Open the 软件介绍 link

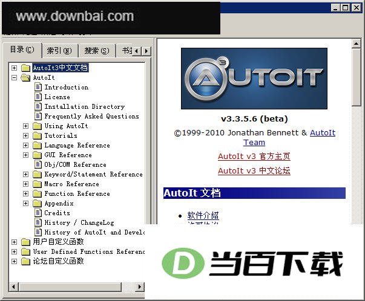tap(203, 215)
